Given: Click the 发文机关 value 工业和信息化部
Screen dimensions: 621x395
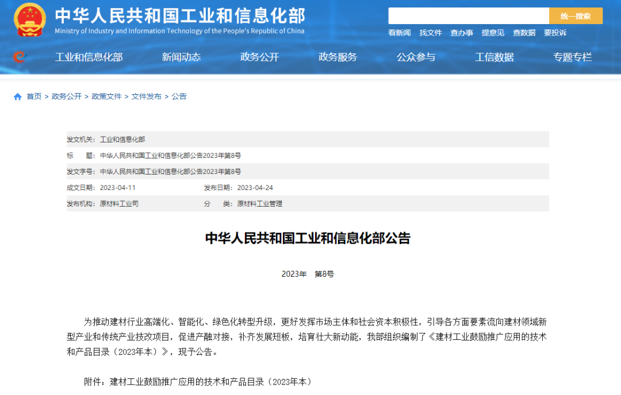Looking at the screenshot, I should tap(122, 140).
